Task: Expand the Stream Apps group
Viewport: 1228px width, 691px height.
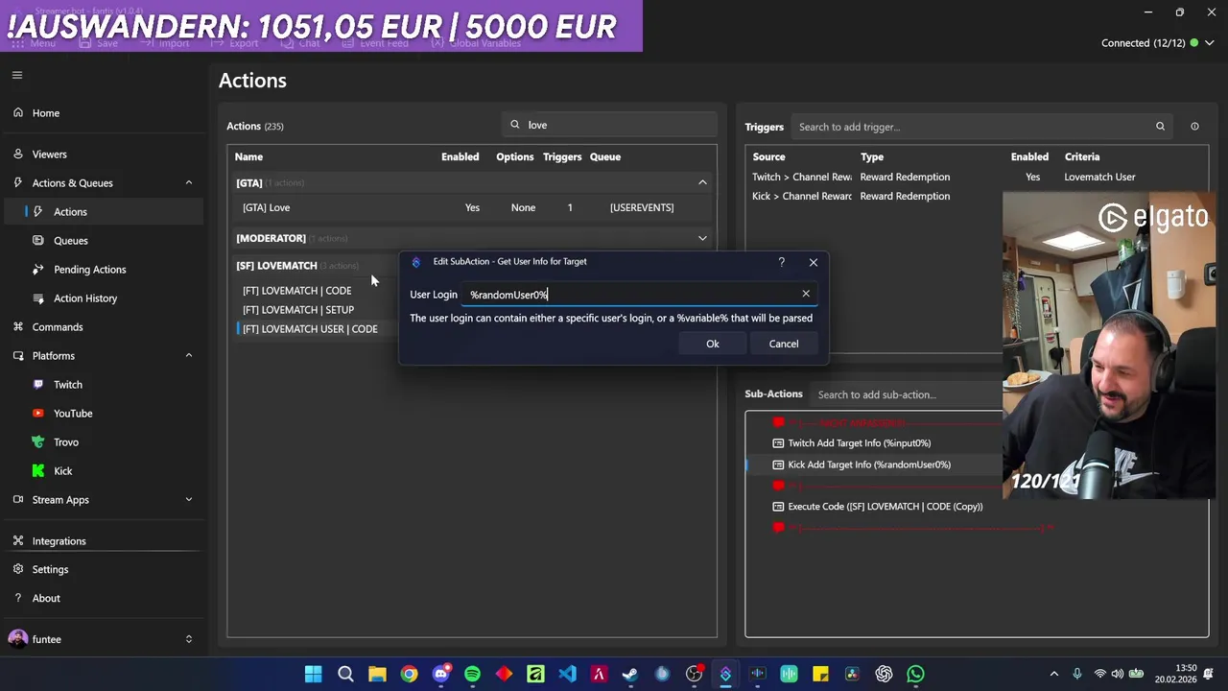Action: tap(188, 500)
